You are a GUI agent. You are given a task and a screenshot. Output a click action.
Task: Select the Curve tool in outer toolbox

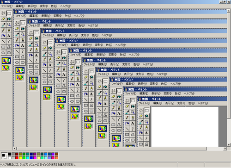pos(9,41)
